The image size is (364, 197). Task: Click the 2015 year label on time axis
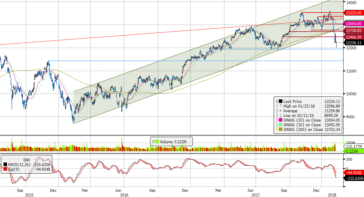30,195
